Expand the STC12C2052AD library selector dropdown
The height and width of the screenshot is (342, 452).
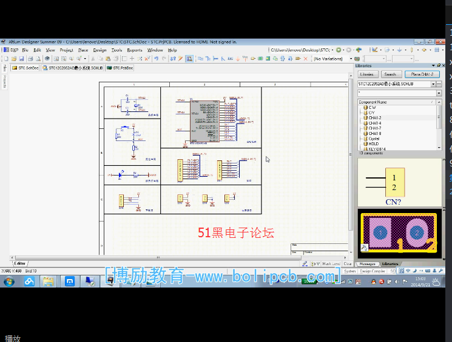[x=433, y=84]
